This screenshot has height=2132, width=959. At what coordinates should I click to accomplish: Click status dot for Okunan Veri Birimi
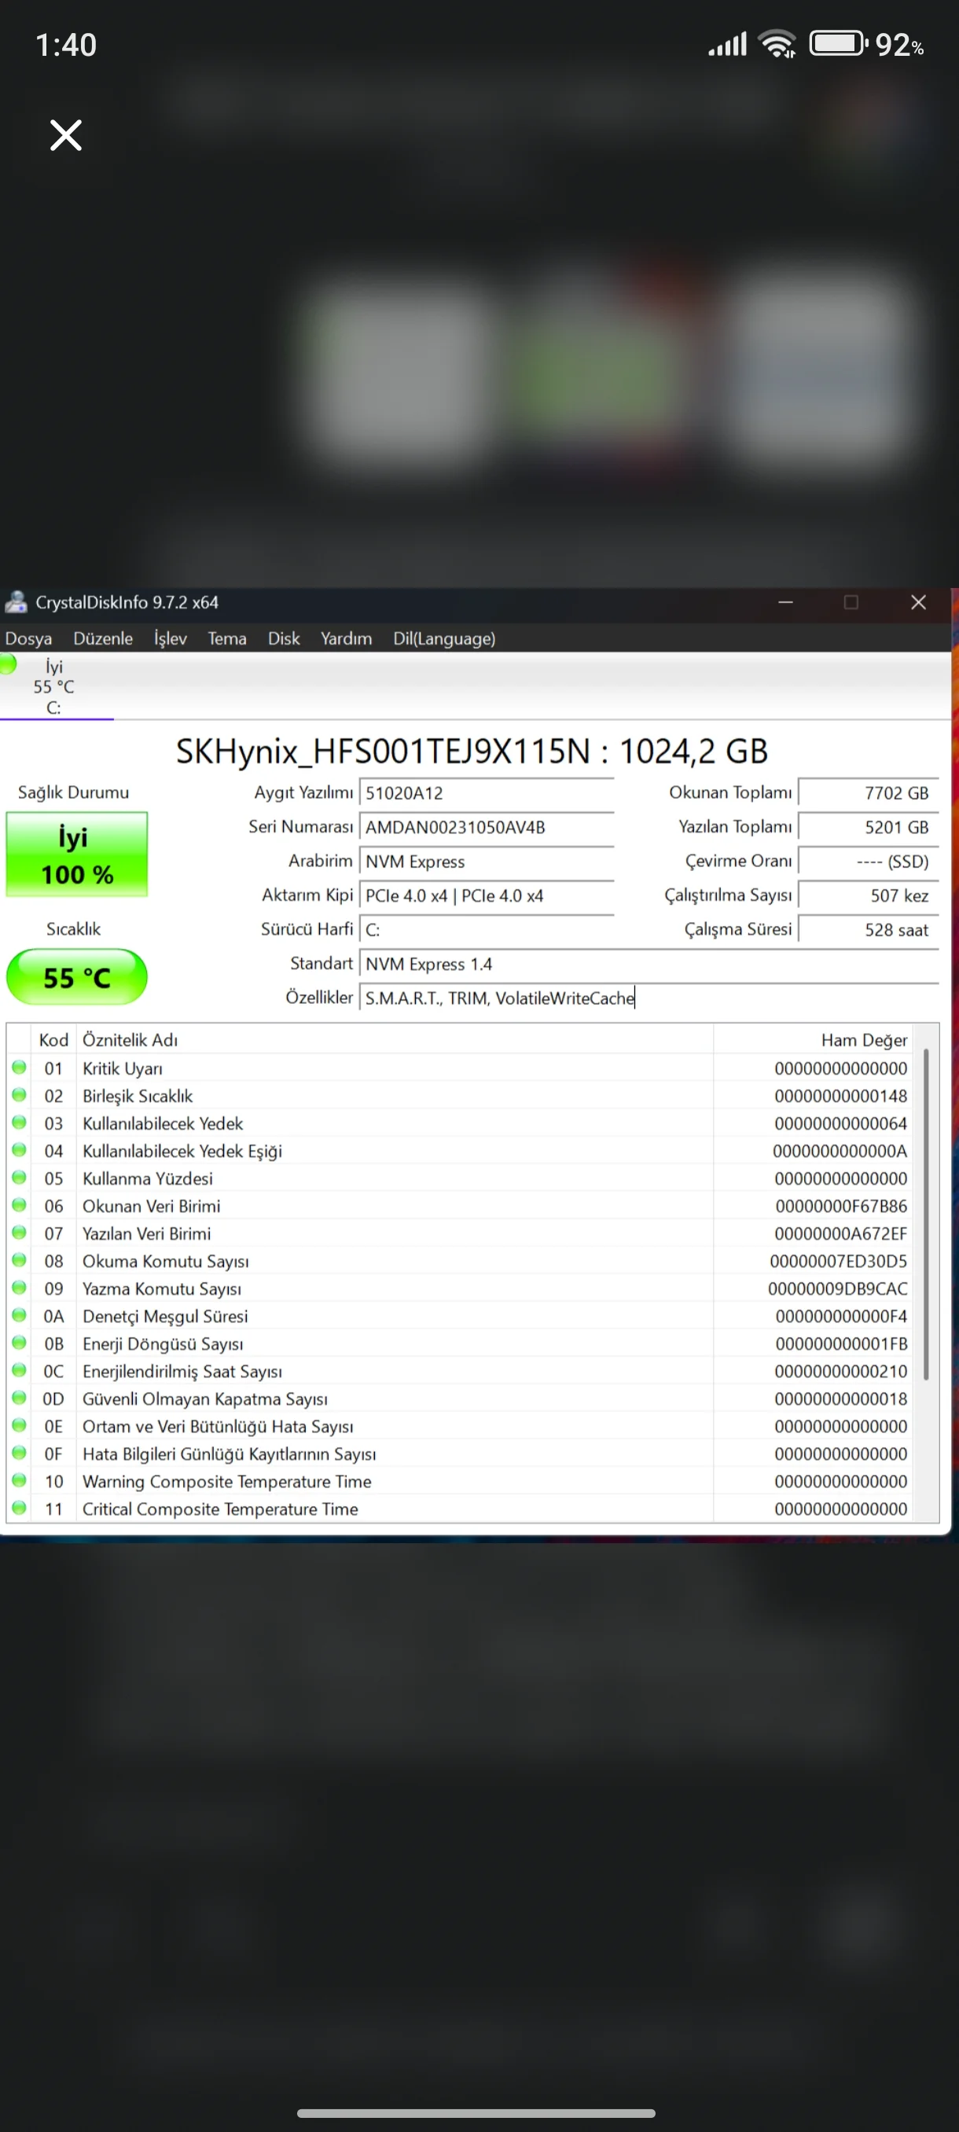pyautogui.click(x=19, y=1205)
